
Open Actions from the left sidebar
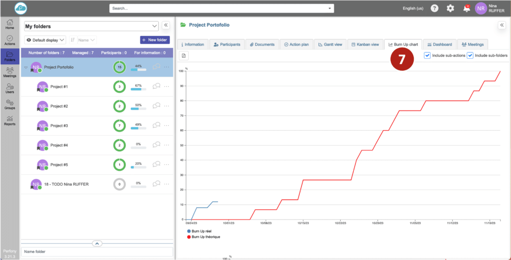coord(9,40)
